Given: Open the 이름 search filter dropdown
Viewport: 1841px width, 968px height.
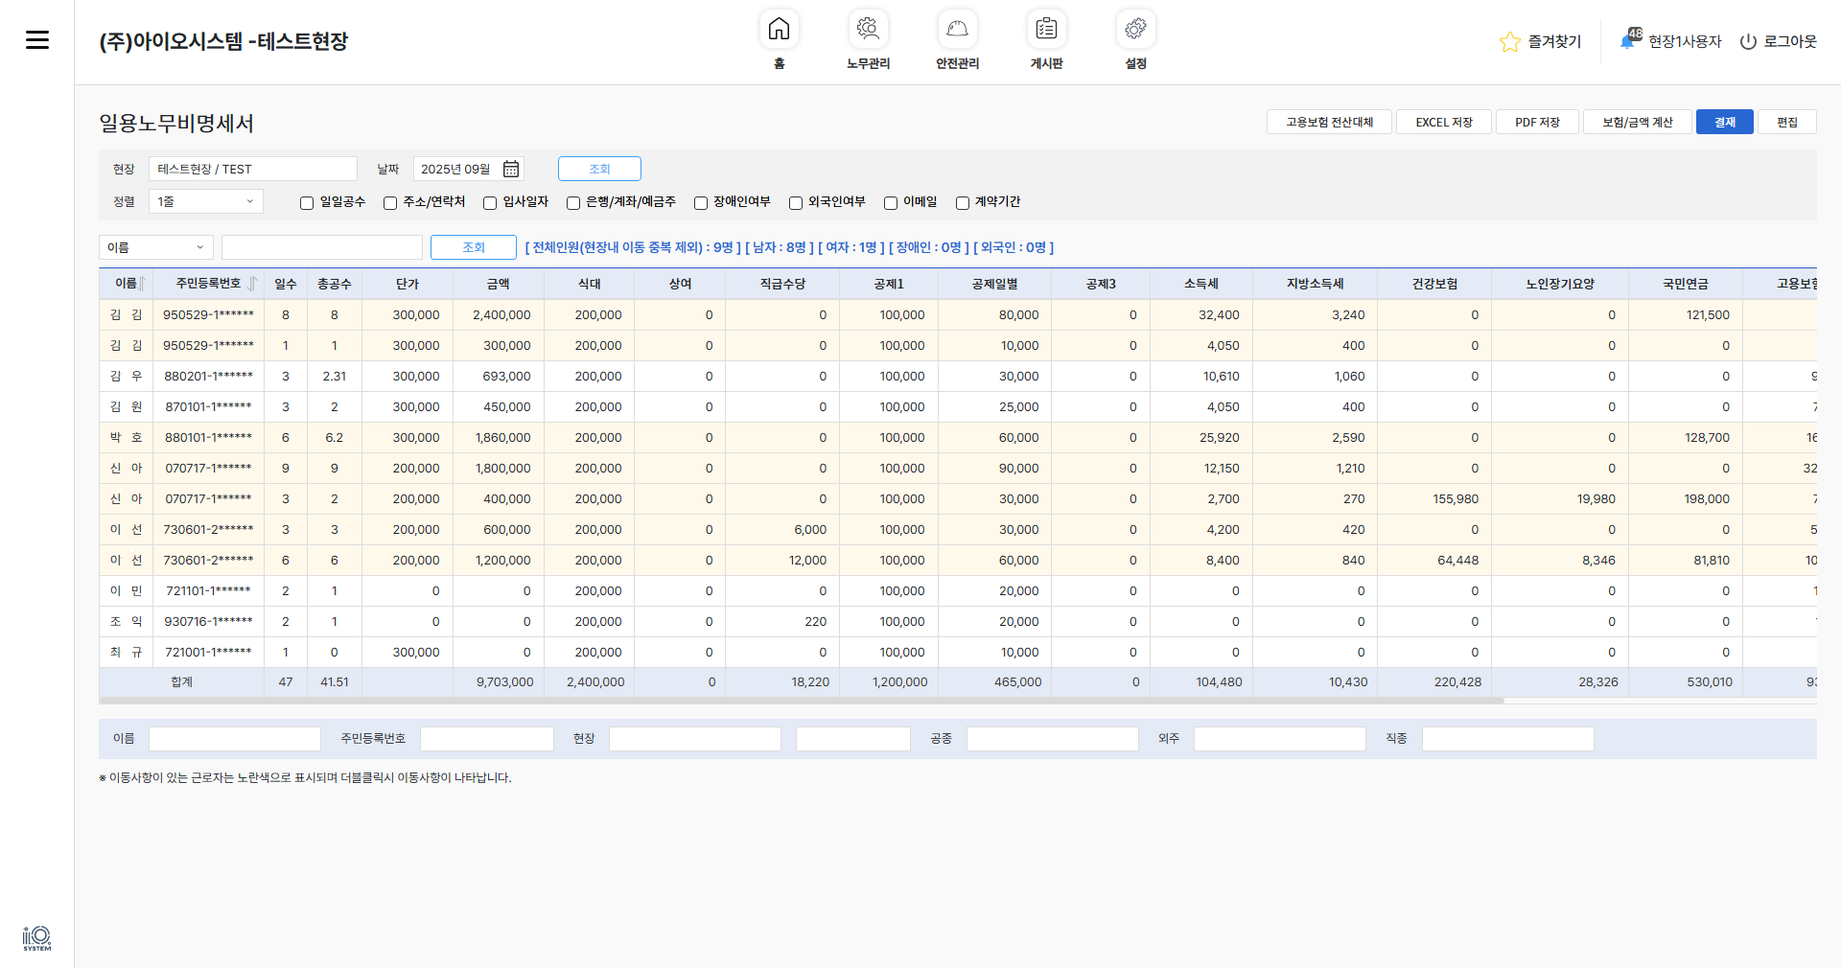Looking at the screenshot, I should (x=156, y=247).
